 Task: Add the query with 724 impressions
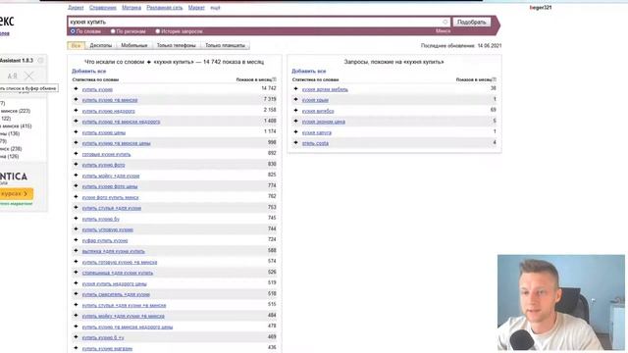pyautogui.click(x=77, y=239)
